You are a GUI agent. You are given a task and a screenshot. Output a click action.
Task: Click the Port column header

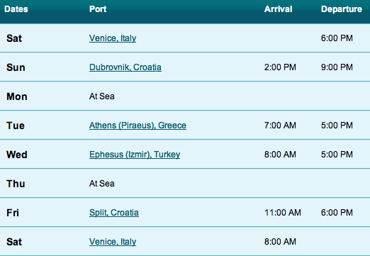pyautogui.click(x=98, y=9)
